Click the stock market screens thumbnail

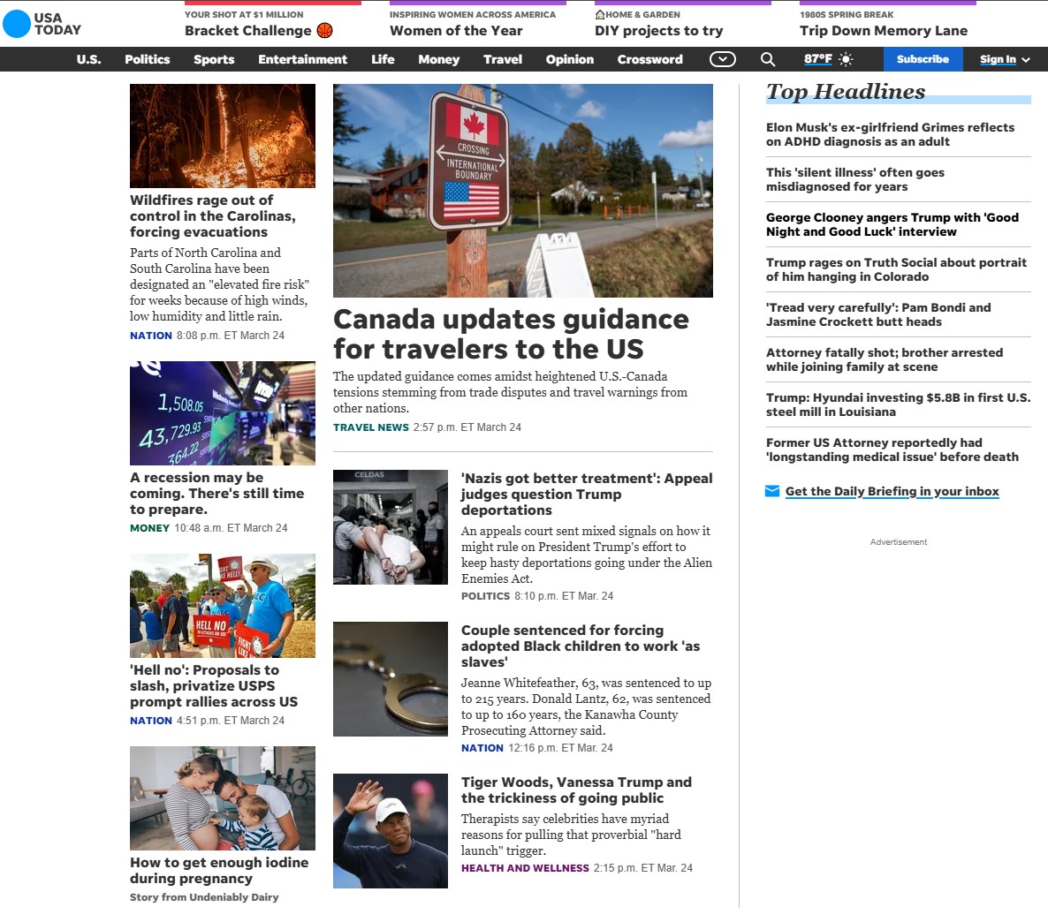tap(223, 413)
